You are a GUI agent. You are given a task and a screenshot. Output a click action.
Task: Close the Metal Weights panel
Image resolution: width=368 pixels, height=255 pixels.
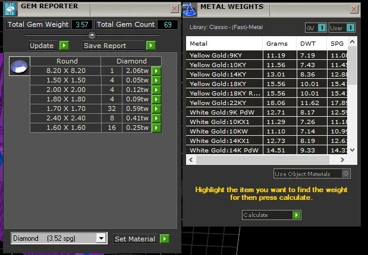(354, 9)
